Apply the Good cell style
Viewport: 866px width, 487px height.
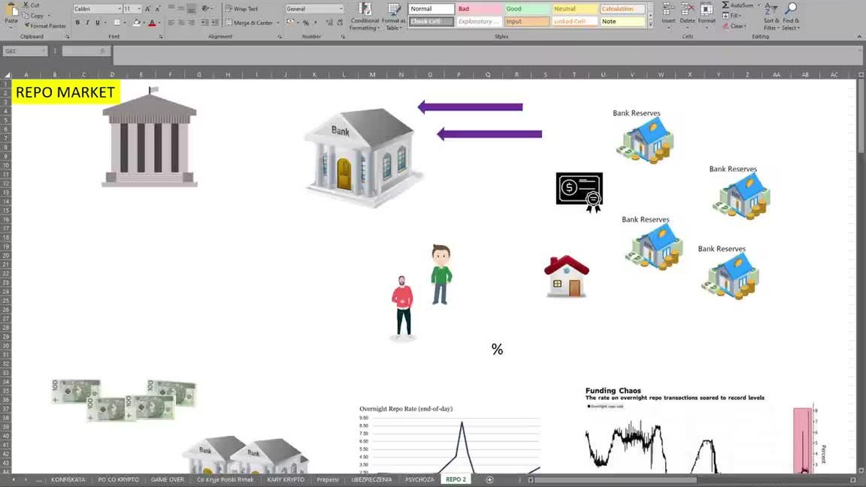point(526,9)
